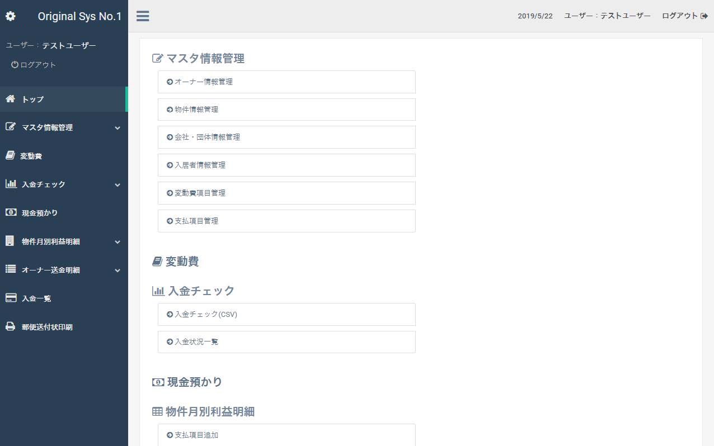Image resolution: width=714 pixels, height=446 pixels.
Task: Expand 物件月別利益明細 sidebar chevron
Action: [118, 242]
